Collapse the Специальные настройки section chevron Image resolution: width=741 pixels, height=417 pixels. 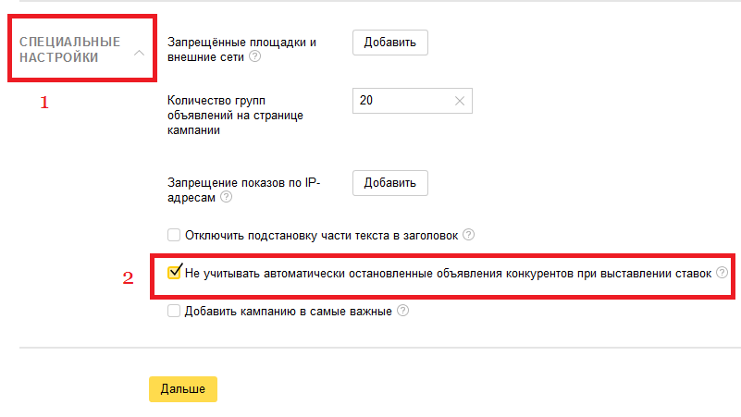pyautogui.click(x=139, y=53)
